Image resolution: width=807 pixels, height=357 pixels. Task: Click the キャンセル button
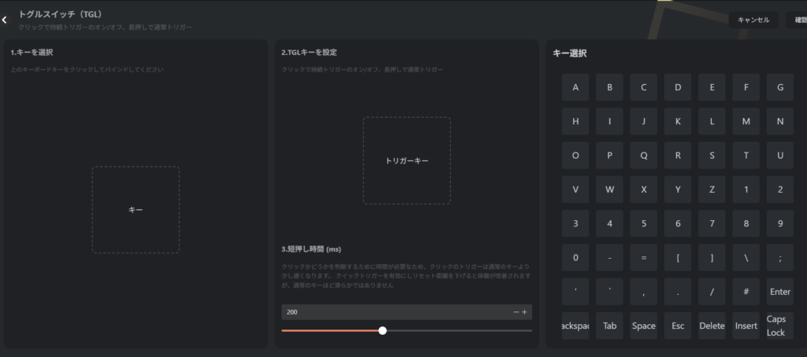[753, 20]
